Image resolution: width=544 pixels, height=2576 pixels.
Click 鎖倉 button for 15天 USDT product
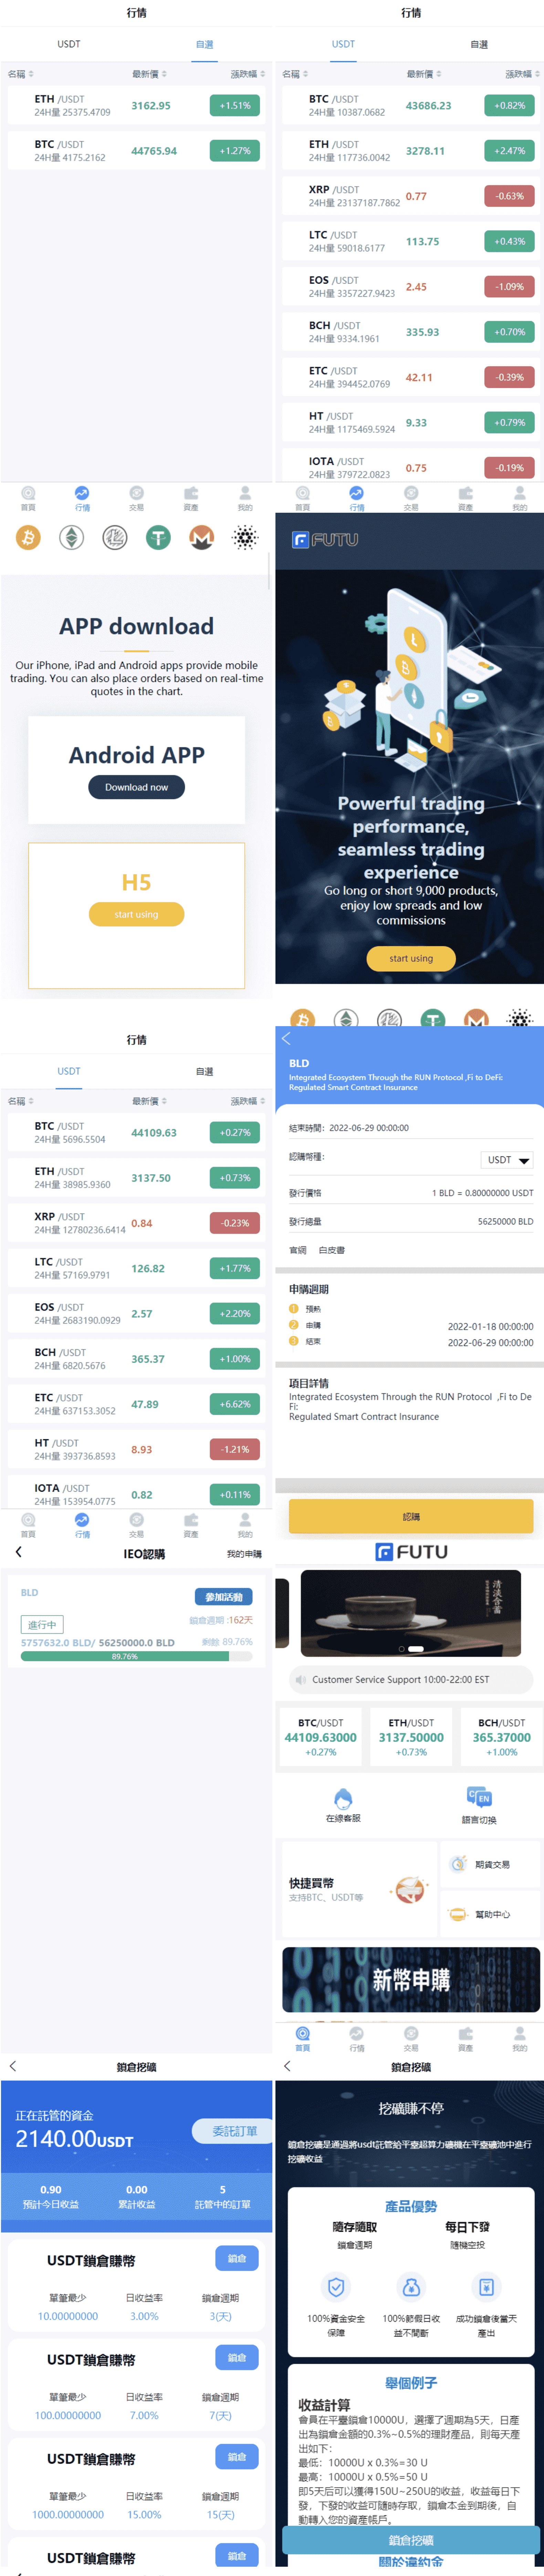point(237,2456)
